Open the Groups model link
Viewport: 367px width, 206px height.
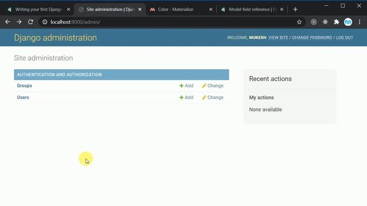tap(24, 86)
